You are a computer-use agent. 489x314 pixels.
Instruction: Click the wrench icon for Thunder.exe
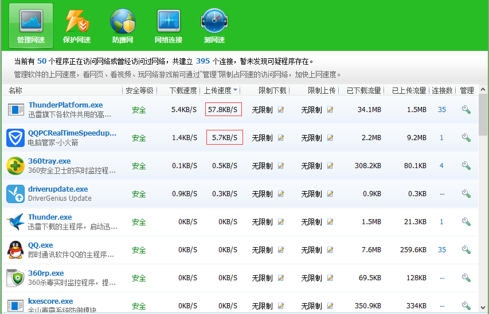(466, 222)
